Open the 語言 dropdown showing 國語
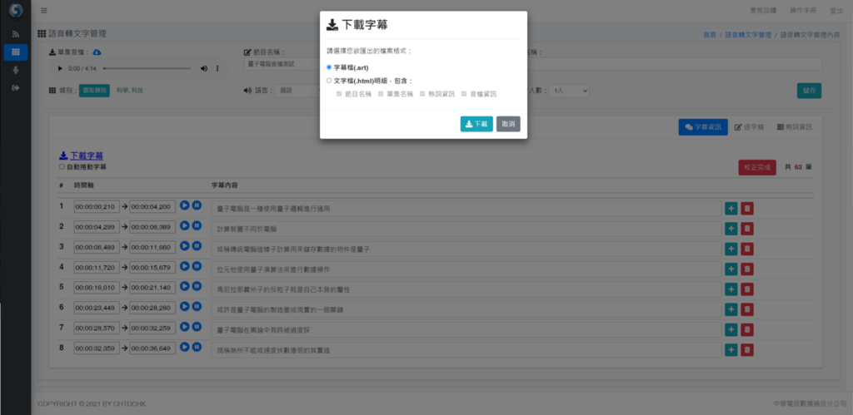 pos(297,91)
